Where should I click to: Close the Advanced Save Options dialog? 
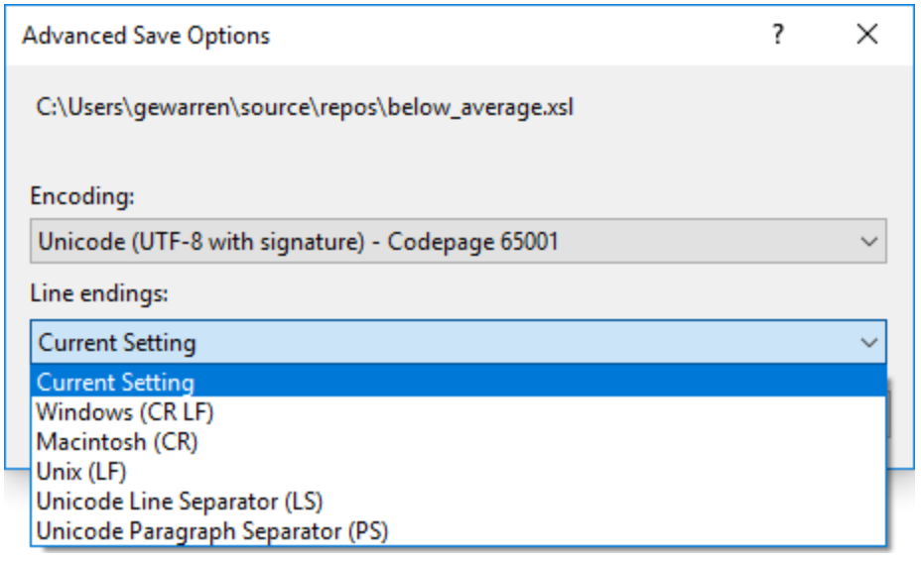coord(867,35)
